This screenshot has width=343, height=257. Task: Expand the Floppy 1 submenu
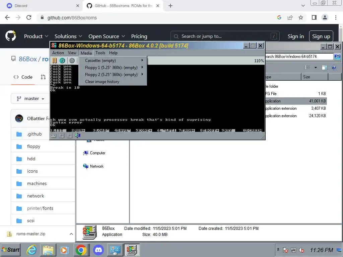point(113,68)
